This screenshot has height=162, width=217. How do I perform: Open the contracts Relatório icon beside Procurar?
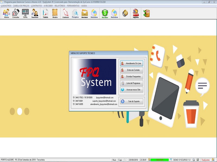point(94,13)
